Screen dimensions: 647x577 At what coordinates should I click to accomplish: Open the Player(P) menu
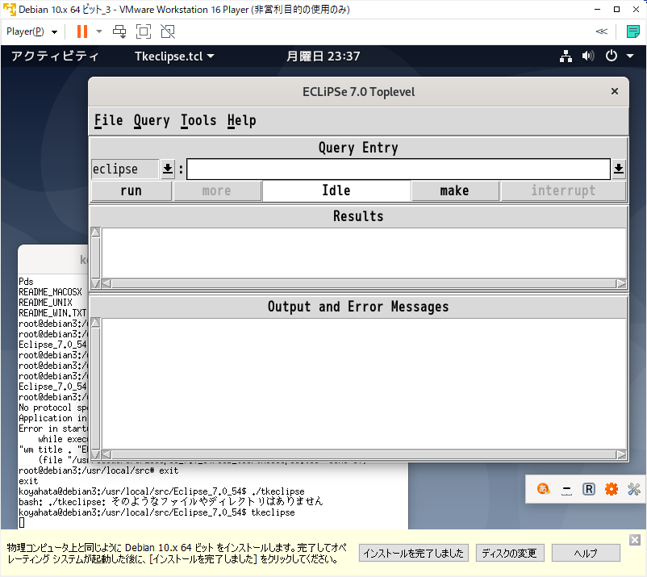pyautogui.click(x=31, y=31)
